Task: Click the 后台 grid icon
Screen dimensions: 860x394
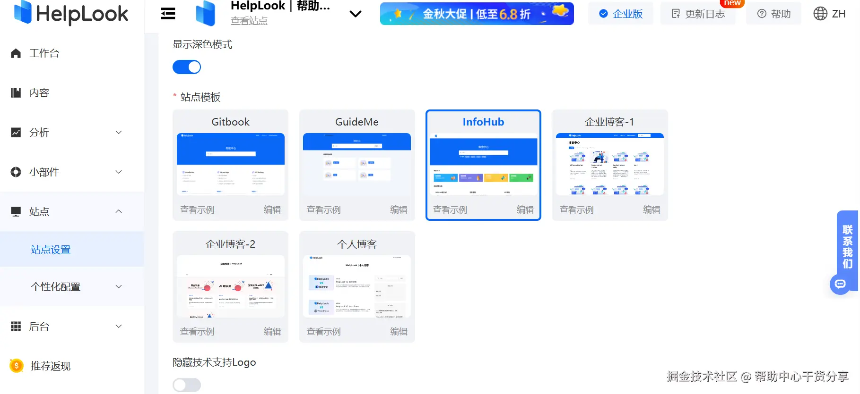Action: tap(16, 327)
